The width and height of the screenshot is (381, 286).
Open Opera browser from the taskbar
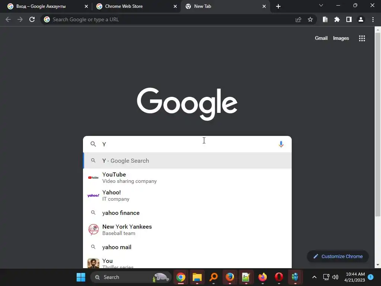point(279,277)
